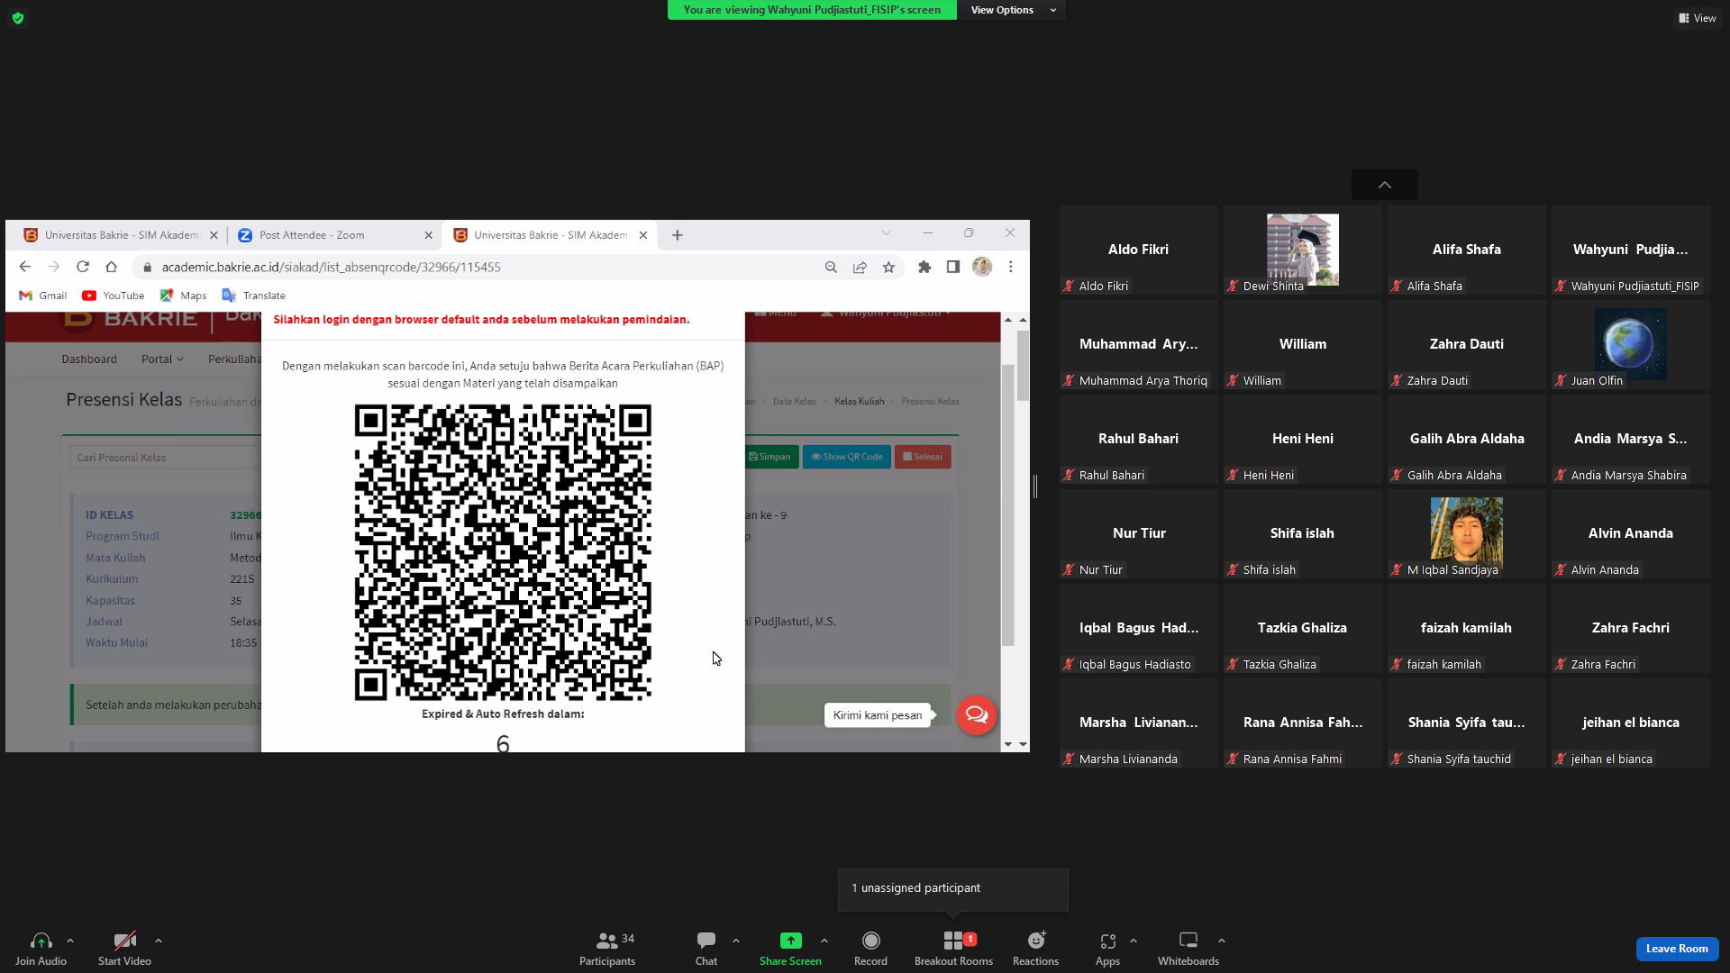Click Show QR Code button

coord(847,457)
